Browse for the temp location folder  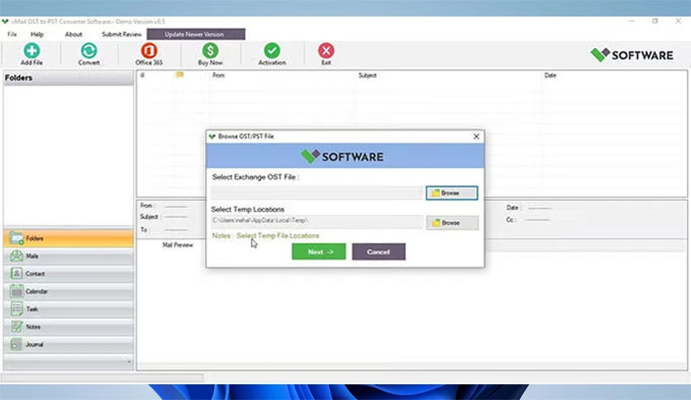[x=451, y=223]
